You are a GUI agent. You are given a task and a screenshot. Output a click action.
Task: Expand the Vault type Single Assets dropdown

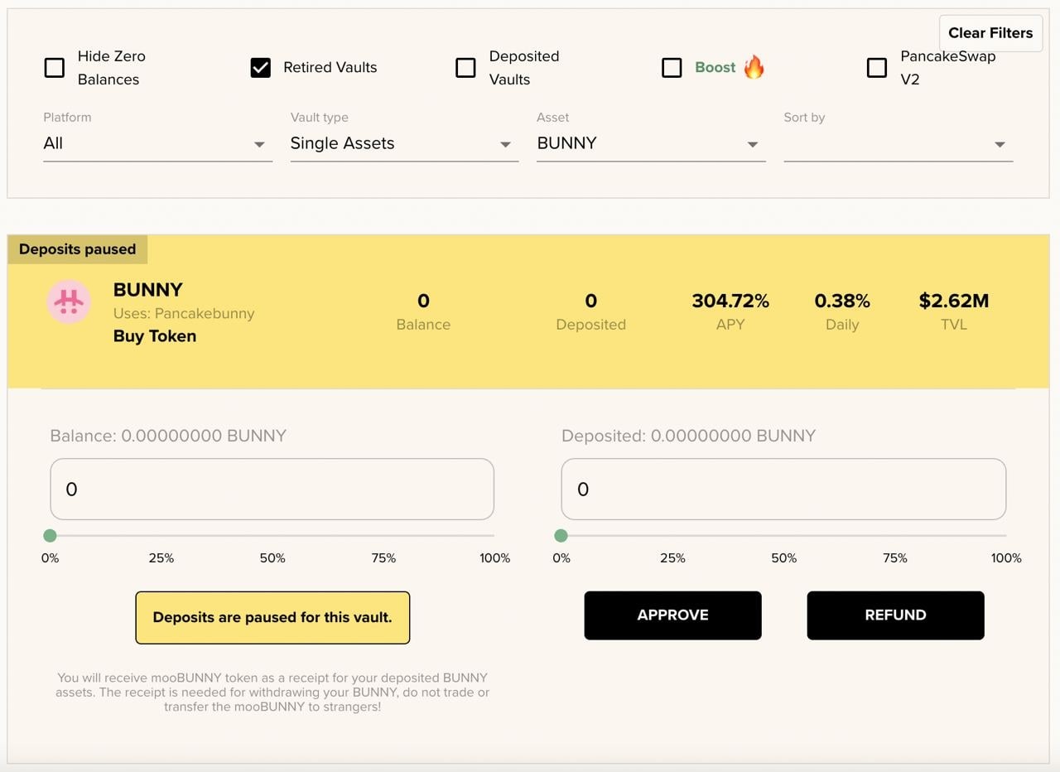point(405,144)
